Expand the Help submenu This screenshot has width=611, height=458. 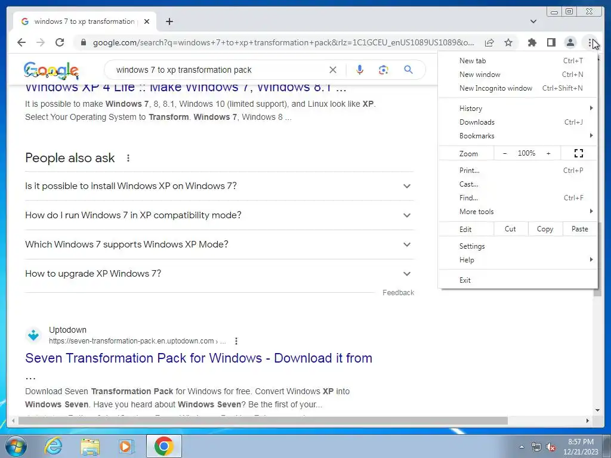(517, 260)
